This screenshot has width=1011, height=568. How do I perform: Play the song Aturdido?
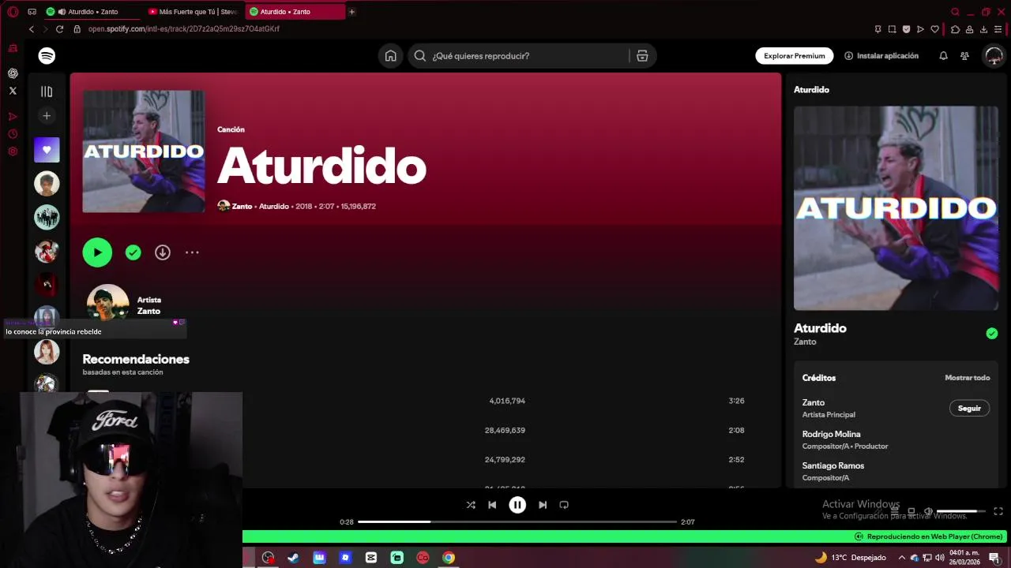97,252
